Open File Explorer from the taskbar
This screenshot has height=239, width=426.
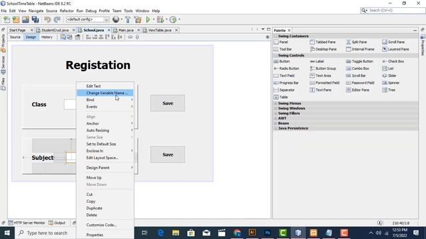[176, 233]
